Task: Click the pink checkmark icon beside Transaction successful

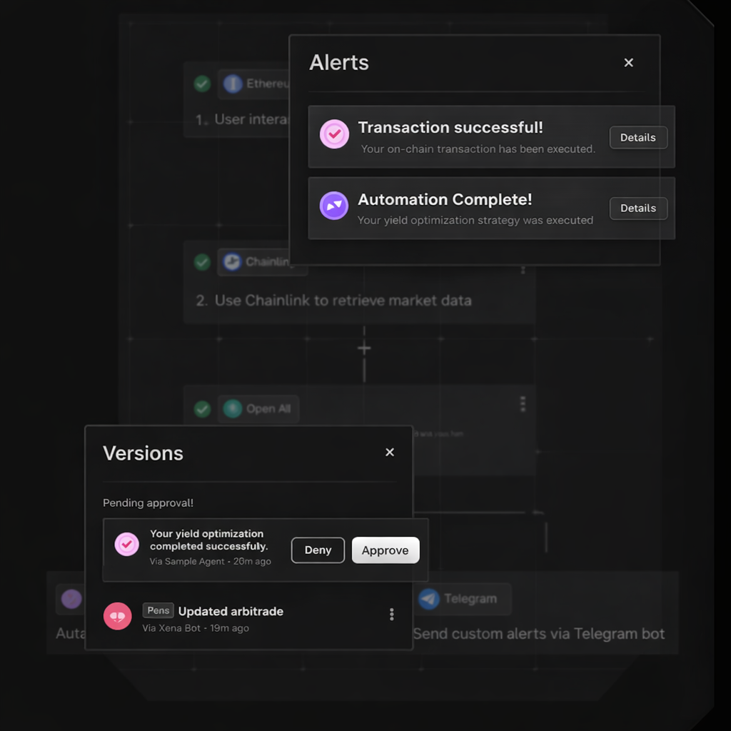Action: pos(334,134)
